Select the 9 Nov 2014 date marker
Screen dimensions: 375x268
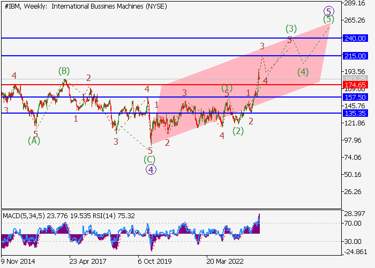tap(18, 262)
